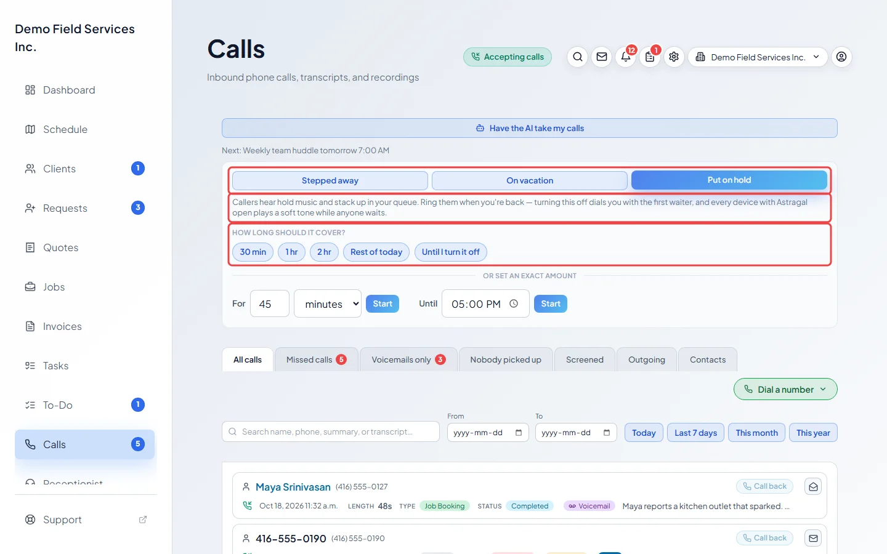Select the Put on hold mode

tap(729, 180)
